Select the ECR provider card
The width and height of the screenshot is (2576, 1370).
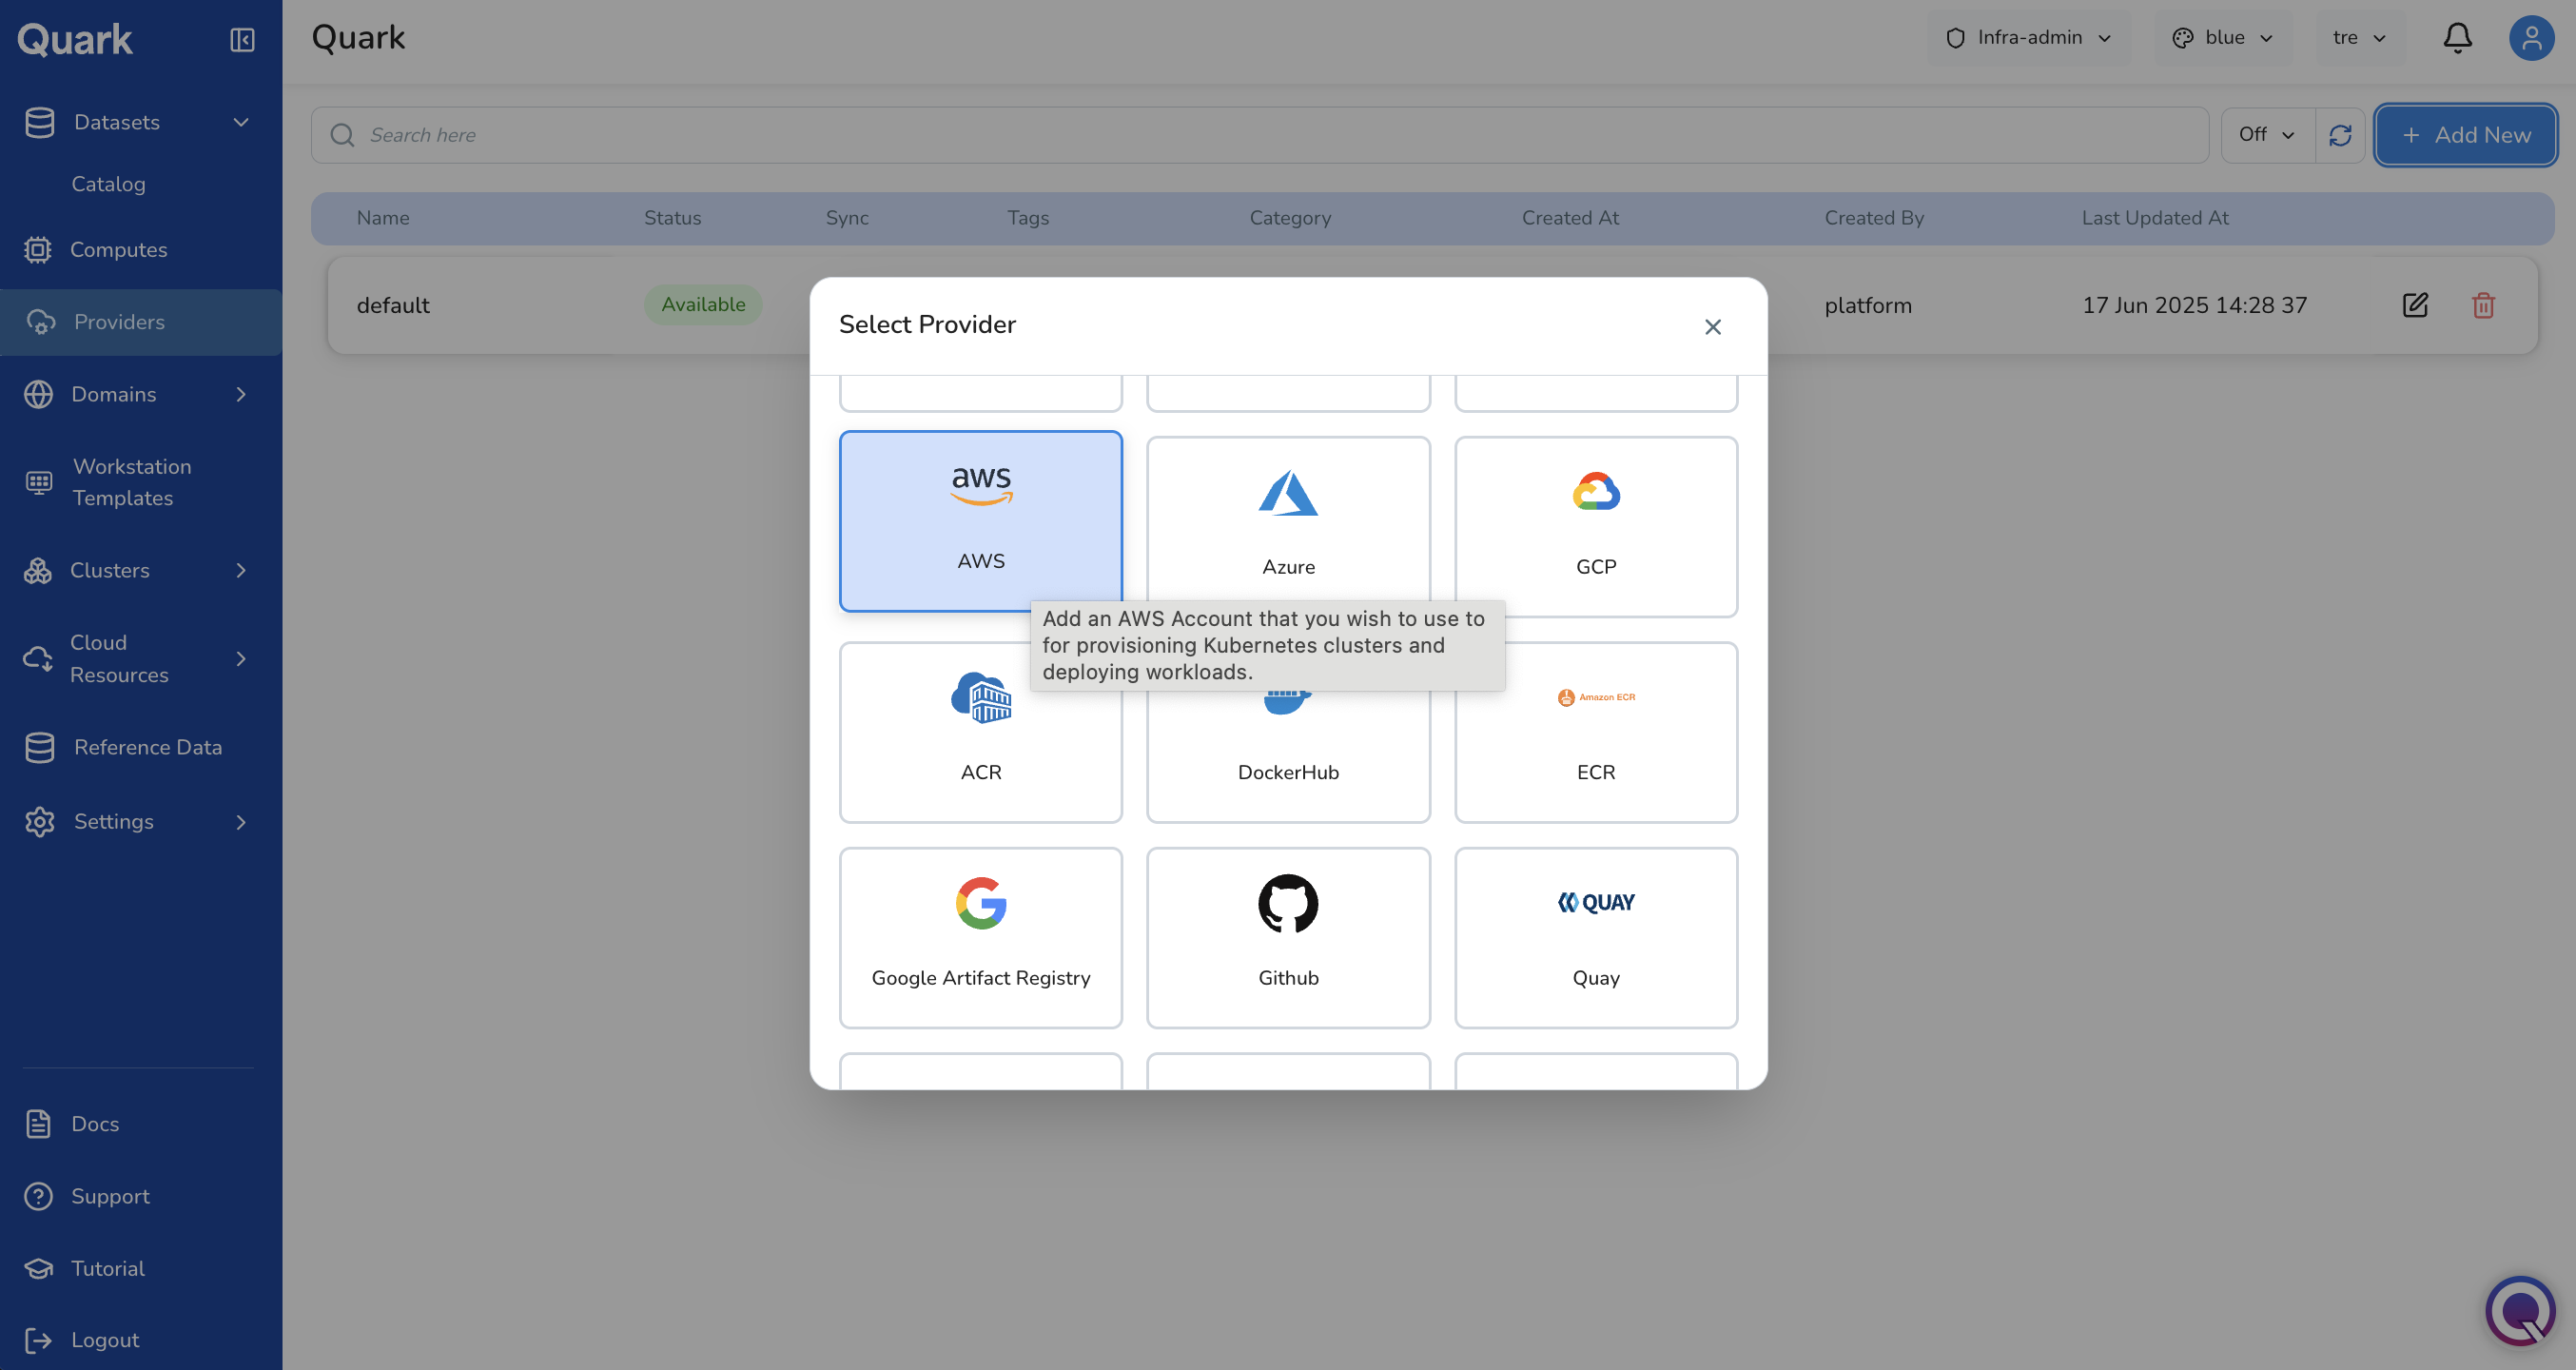coord(1596,732)
